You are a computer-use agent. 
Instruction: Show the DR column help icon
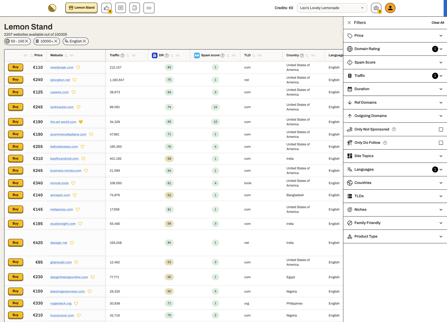[167, 55]
